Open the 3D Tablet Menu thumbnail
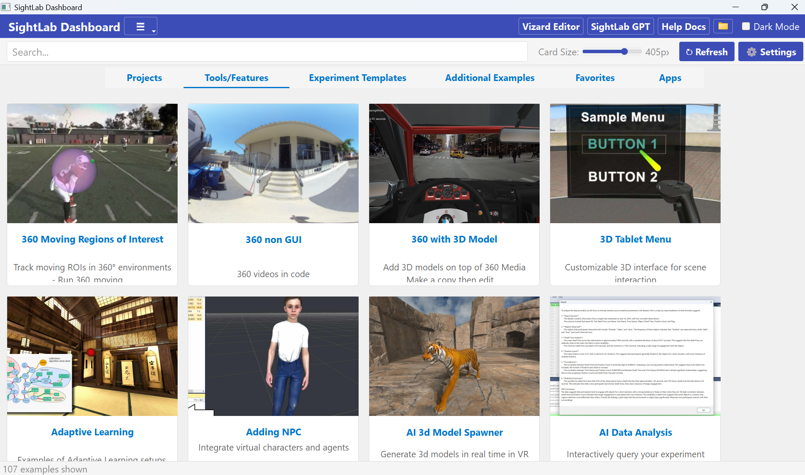This screenshot has height=475, width=805. coord(635,163)
